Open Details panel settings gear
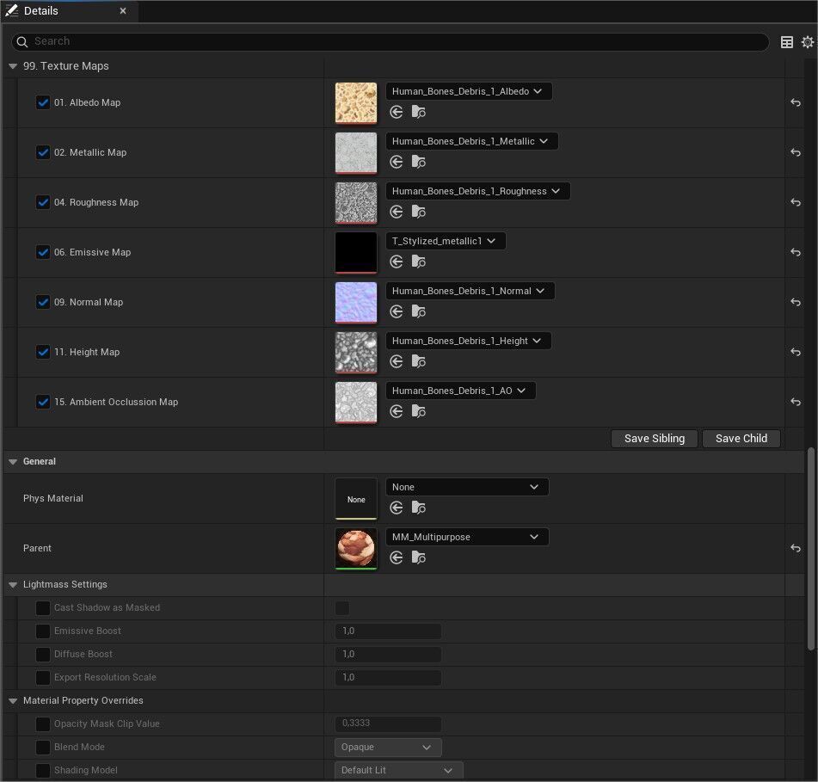Viewport: 818px width, 782px height. click(808, 42)
